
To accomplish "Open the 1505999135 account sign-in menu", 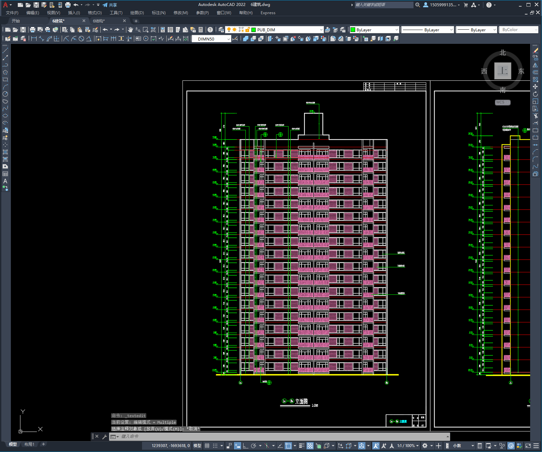I will pos(442,5).
